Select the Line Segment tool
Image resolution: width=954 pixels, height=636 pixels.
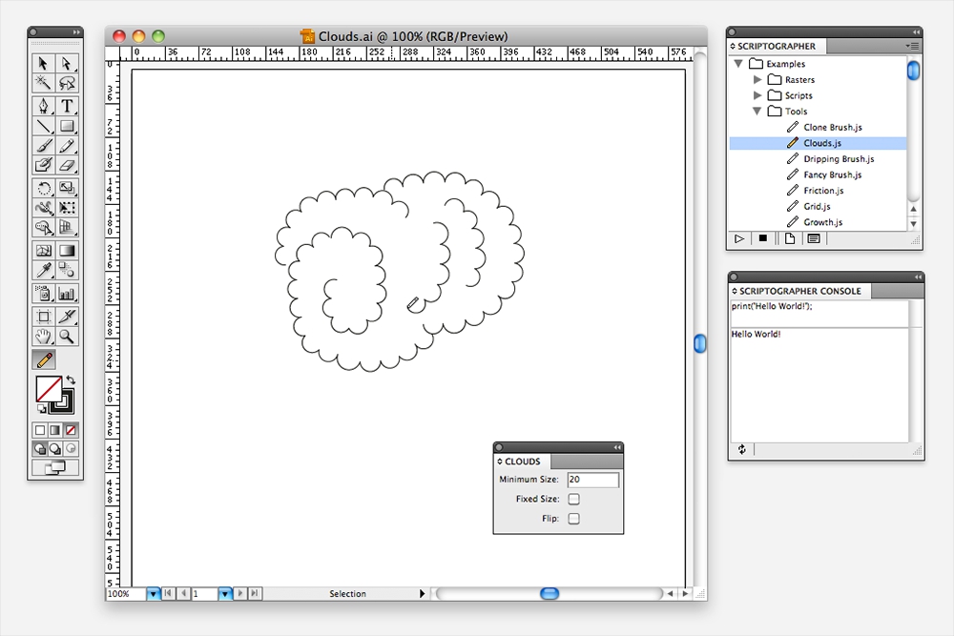tap(43, 126)
